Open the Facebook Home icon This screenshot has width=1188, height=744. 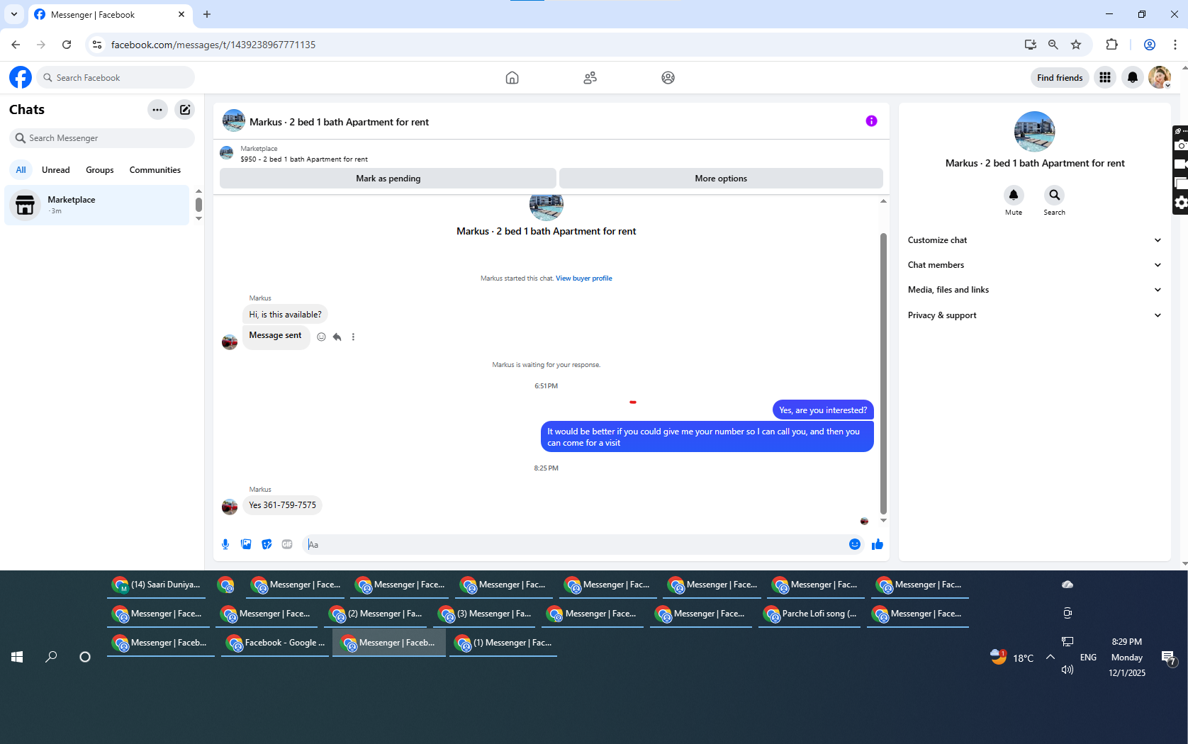512,78
